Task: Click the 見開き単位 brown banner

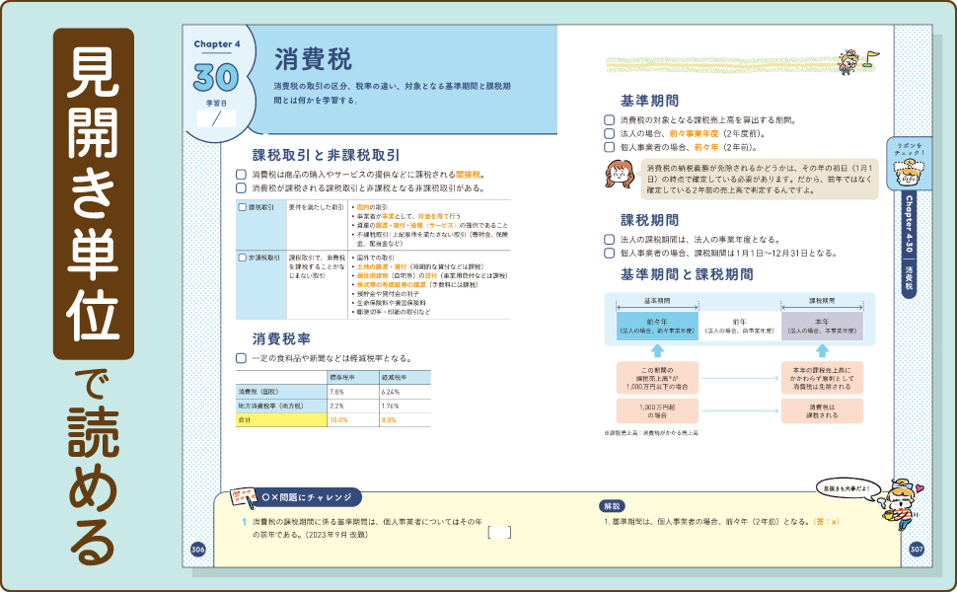Action: click(x=94, y=194)
